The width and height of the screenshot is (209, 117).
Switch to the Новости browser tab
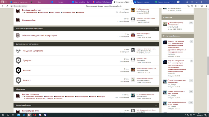[60, 2]
